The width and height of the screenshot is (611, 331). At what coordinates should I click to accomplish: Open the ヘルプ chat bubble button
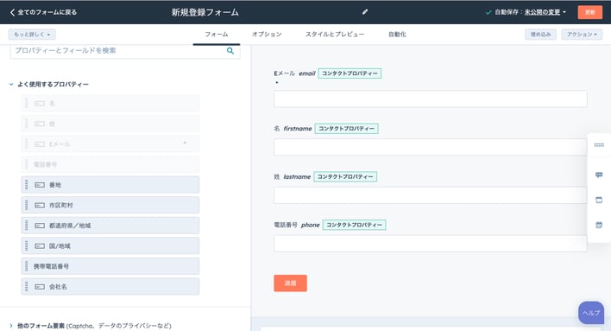(x=591, y=313)
